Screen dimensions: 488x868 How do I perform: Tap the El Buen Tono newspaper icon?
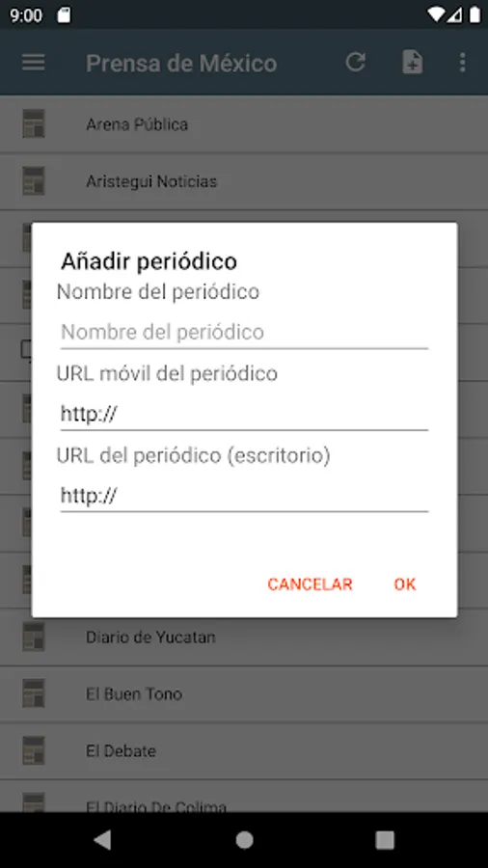[x=34, y=693]
